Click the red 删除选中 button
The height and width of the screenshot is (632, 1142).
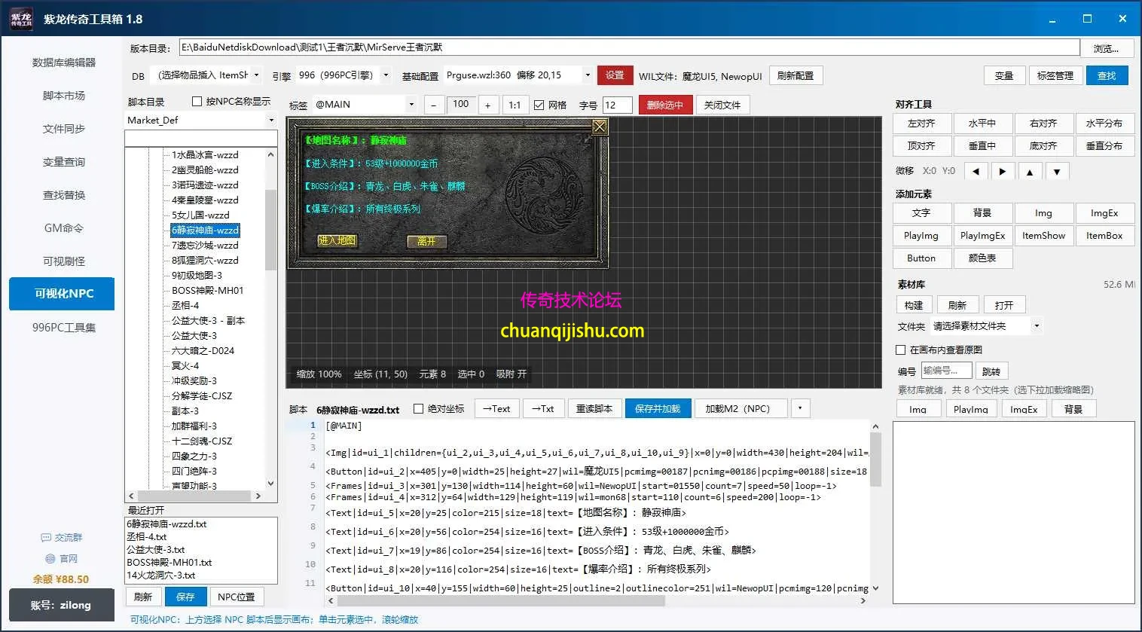pos(664,105)
